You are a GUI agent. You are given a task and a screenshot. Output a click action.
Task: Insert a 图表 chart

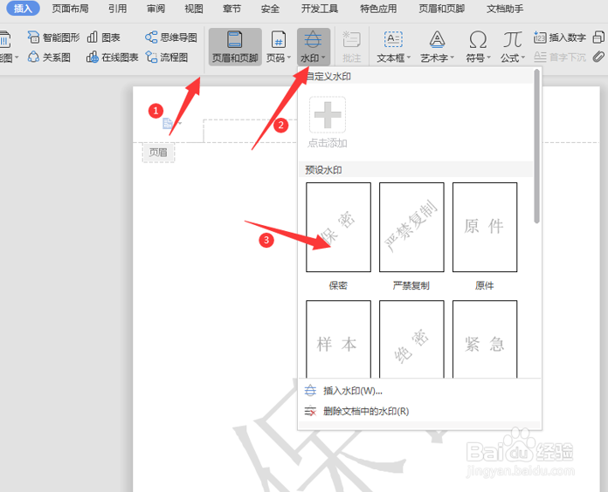pos(104,38)
